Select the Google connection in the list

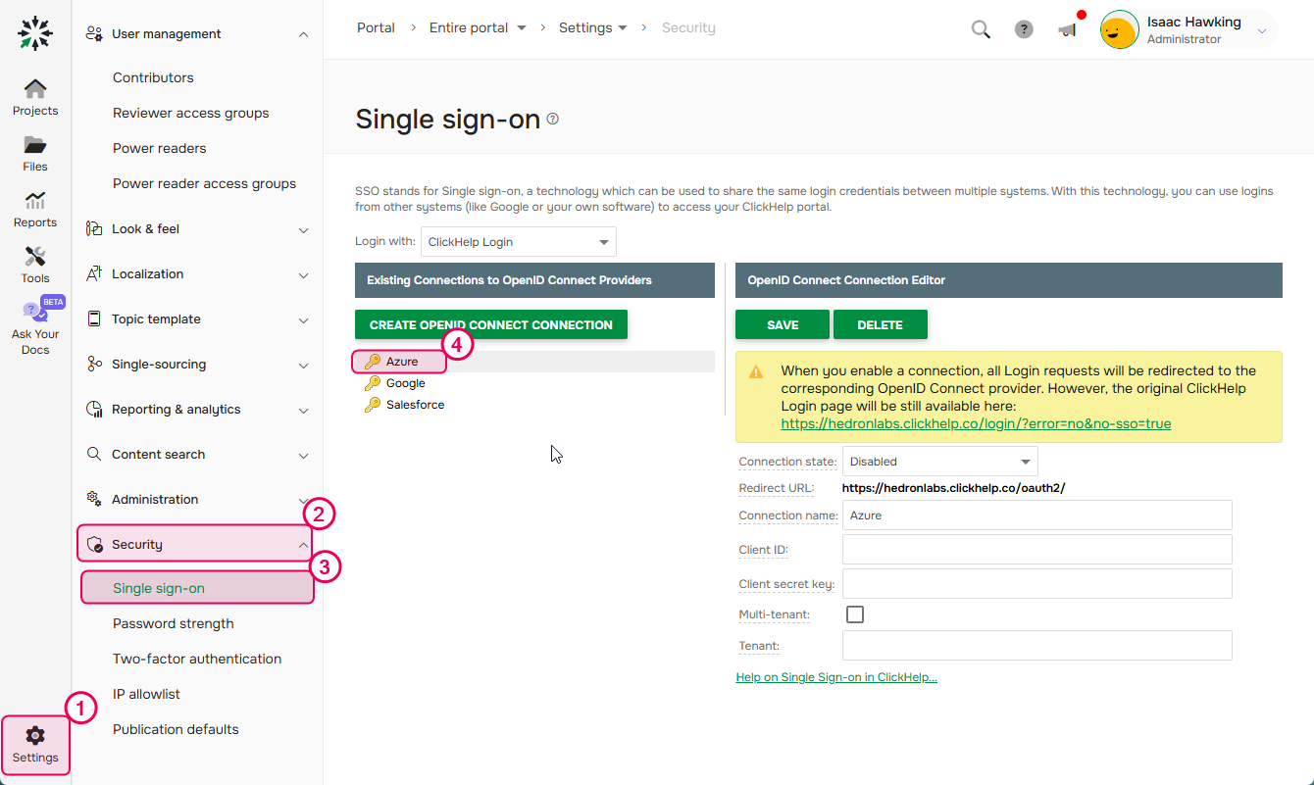pos(405,382)
